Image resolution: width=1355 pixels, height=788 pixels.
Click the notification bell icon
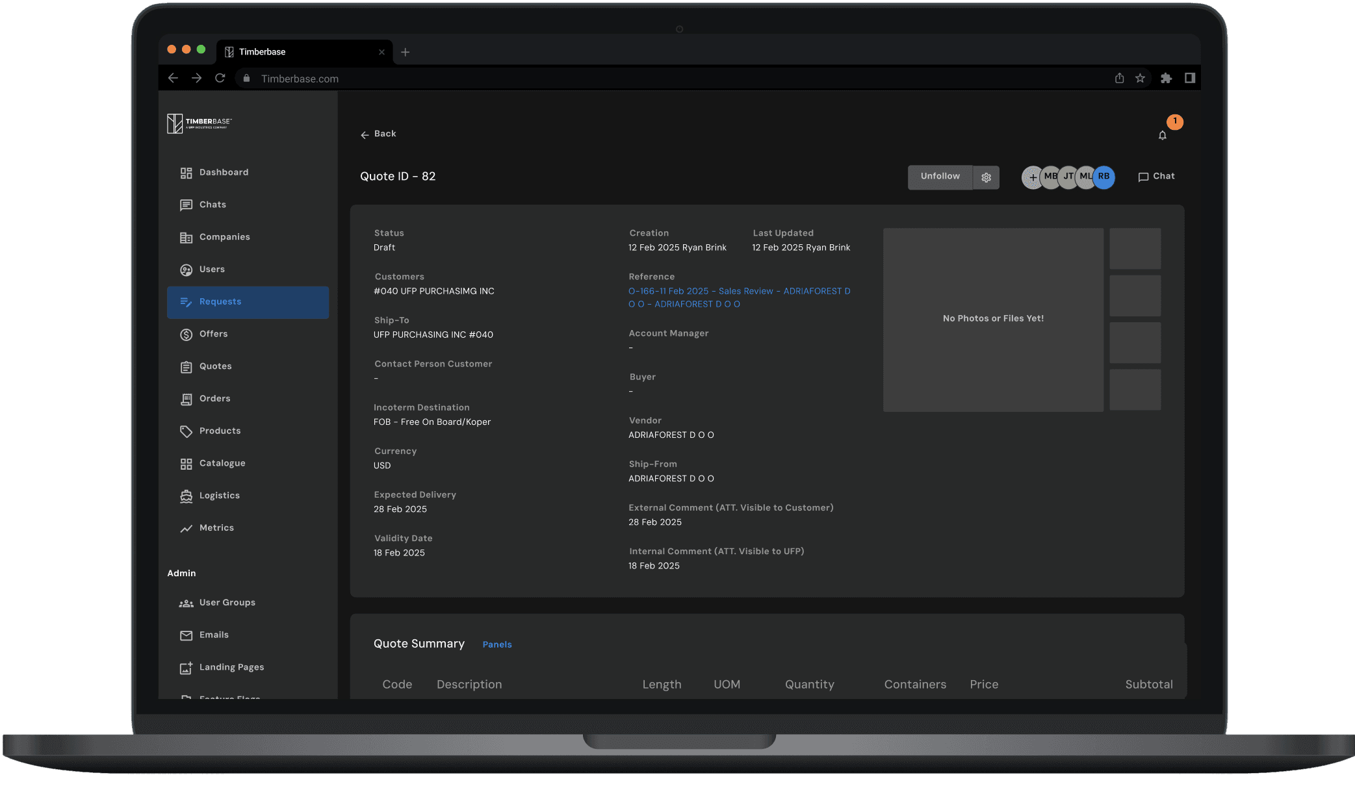click(x=1162, y=135)
